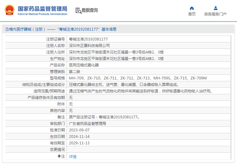Viewport: 237px width, 166px height.
Task: Click the 管理类别 label
Action: 57,72
